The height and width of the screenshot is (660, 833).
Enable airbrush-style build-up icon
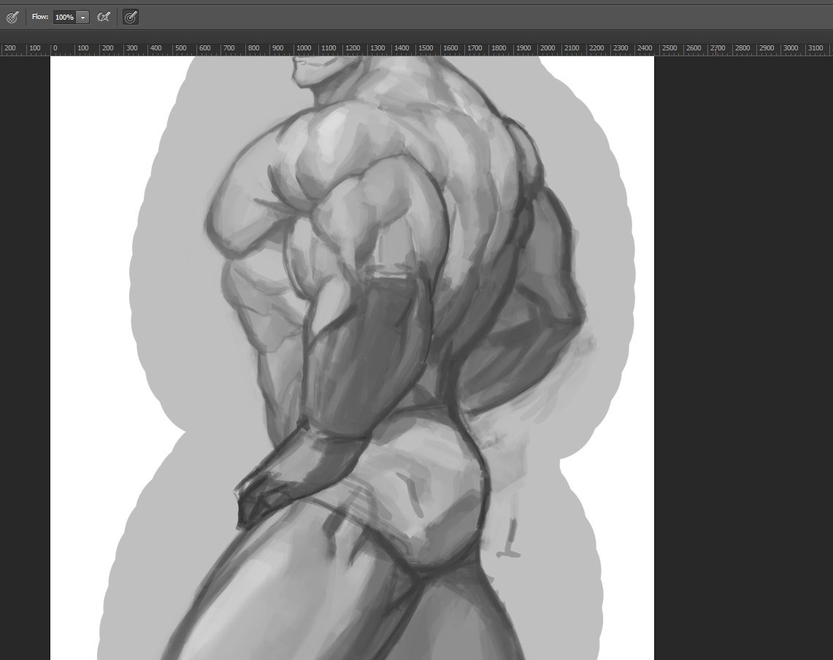tap(104, 17)
